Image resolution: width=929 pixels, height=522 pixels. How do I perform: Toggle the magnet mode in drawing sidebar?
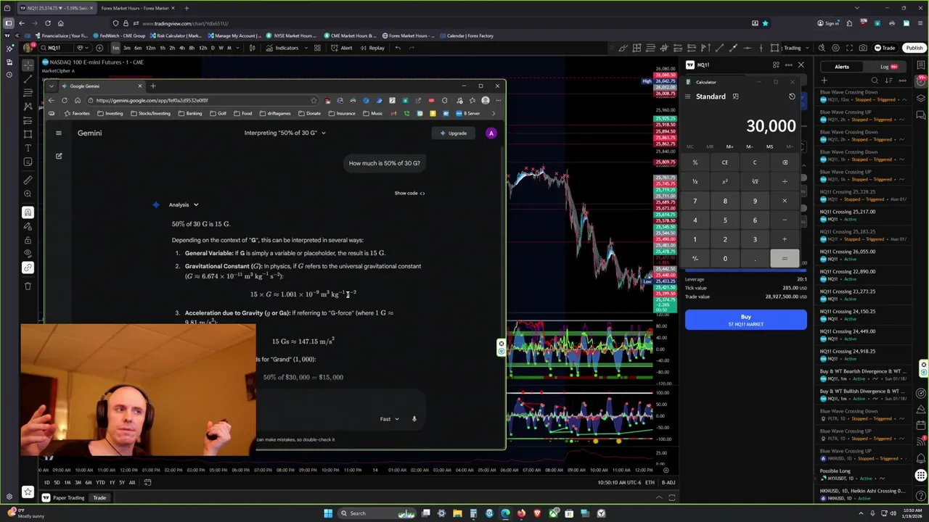click(28, 212)
